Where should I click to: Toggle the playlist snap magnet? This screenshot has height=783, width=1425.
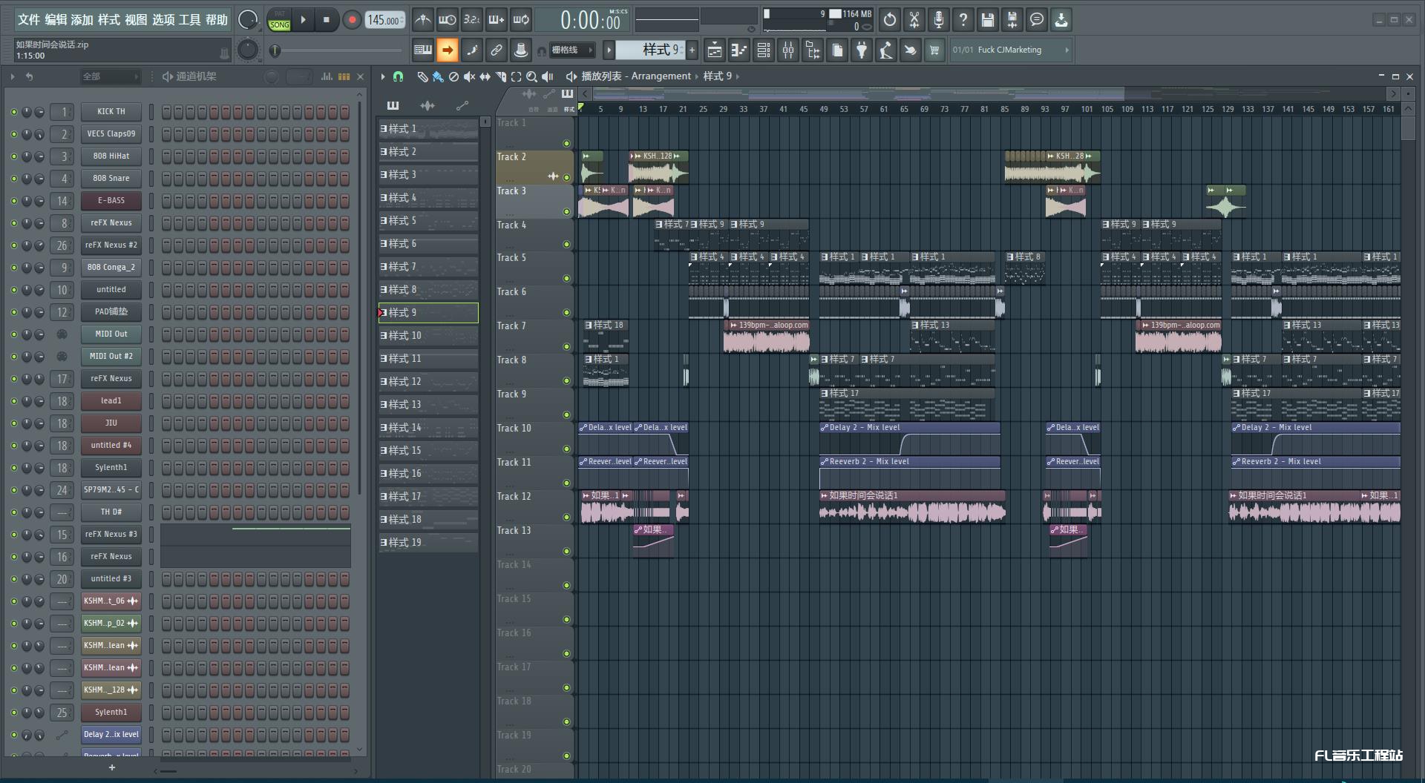pyautogui.click(x=398, y=76)
